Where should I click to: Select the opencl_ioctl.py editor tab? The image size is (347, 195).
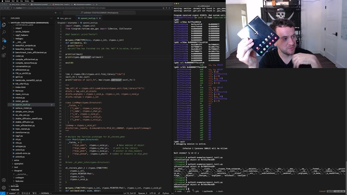click(x=88, y=18)
